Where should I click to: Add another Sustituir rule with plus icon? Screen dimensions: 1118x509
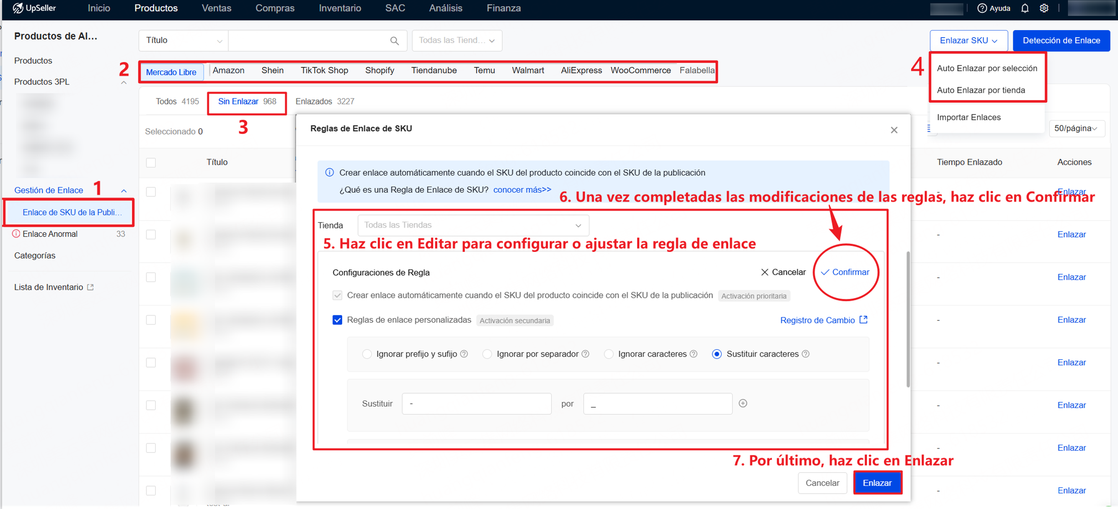coord(743,403)
